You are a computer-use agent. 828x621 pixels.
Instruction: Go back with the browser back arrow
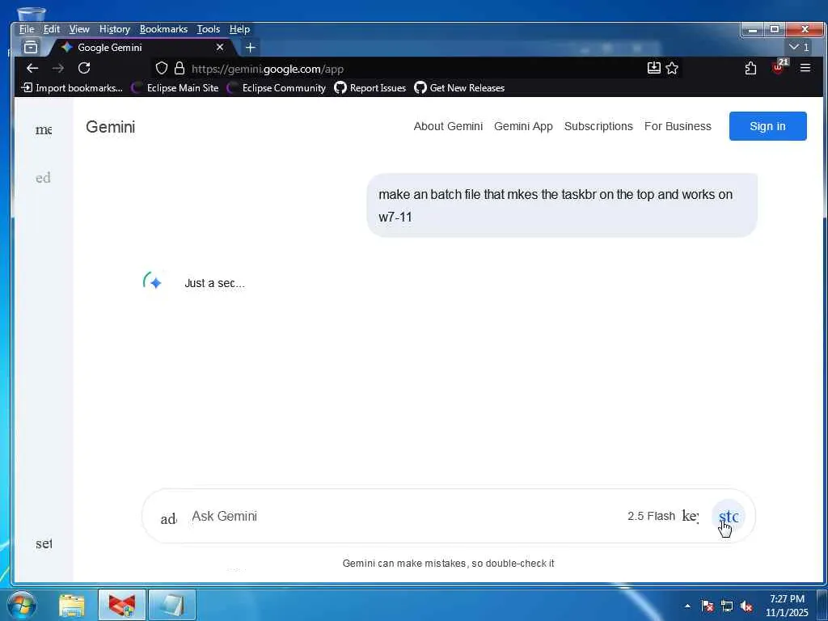pos(32,68)
